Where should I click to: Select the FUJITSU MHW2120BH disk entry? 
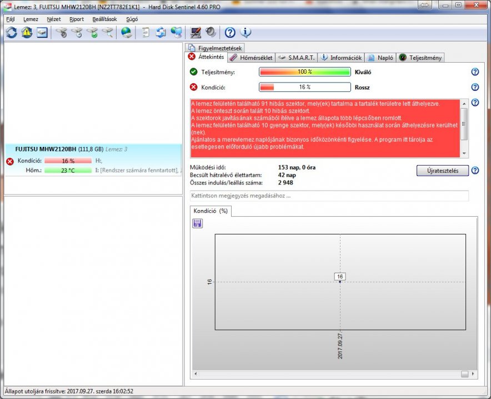tap(93, 160)
